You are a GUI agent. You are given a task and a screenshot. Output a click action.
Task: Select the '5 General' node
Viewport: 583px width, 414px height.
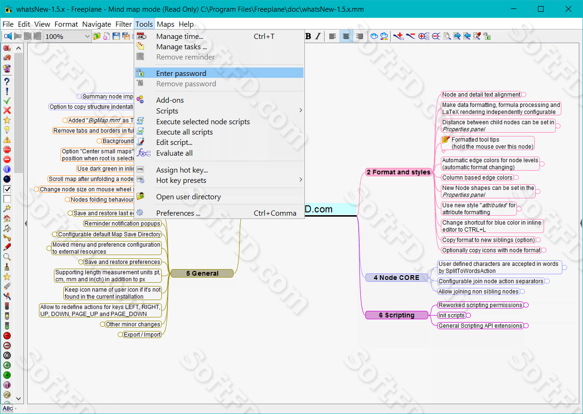[x=202, y=273]
